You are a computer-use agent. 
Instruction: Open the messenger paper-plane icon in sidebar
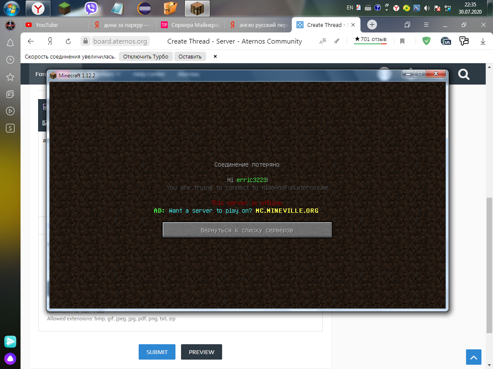click(10, 341)
